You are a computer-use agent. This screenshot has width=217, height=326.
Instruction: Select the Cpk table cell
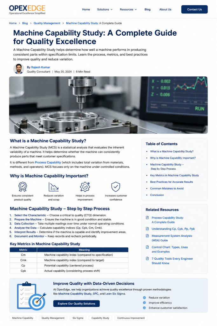click(x=23, y=271)
